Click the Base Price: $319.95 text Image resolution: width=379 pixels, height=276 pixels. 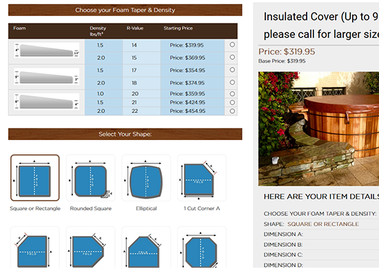[282, 61]
